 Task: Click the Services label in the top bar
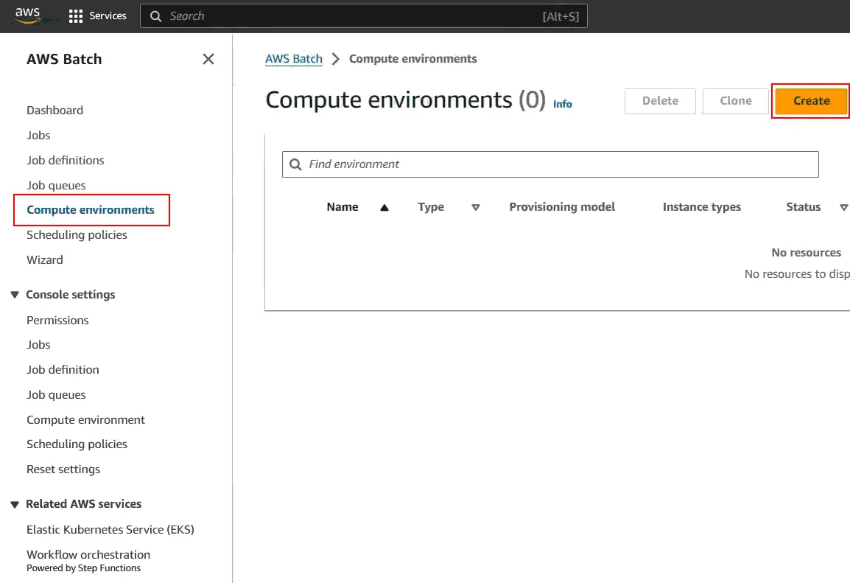(108, 16)
